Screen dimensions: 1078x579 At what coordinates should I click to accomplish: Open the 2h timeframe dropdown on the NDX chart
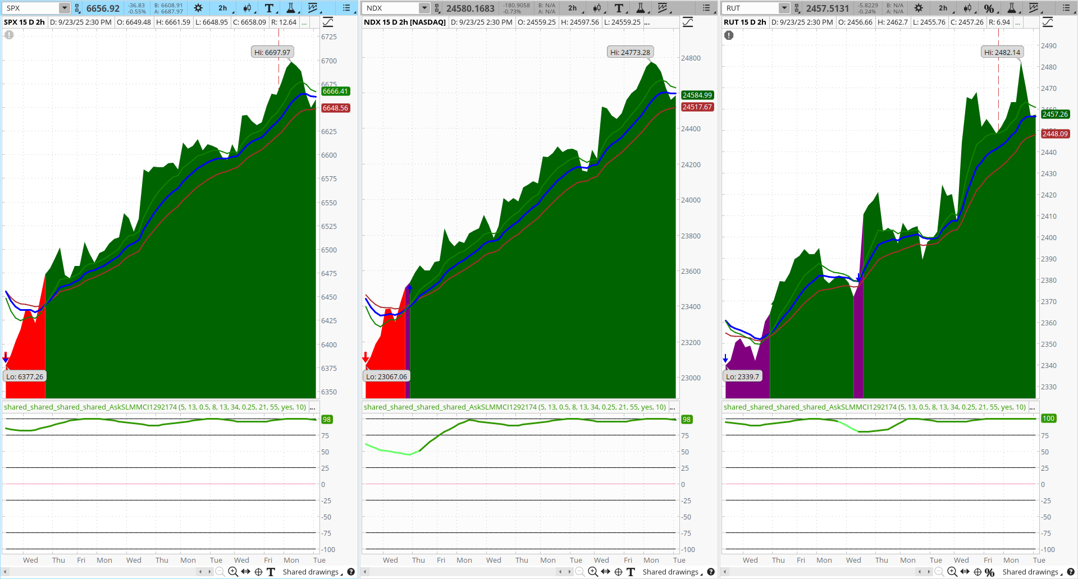click(x=573, y=8)
